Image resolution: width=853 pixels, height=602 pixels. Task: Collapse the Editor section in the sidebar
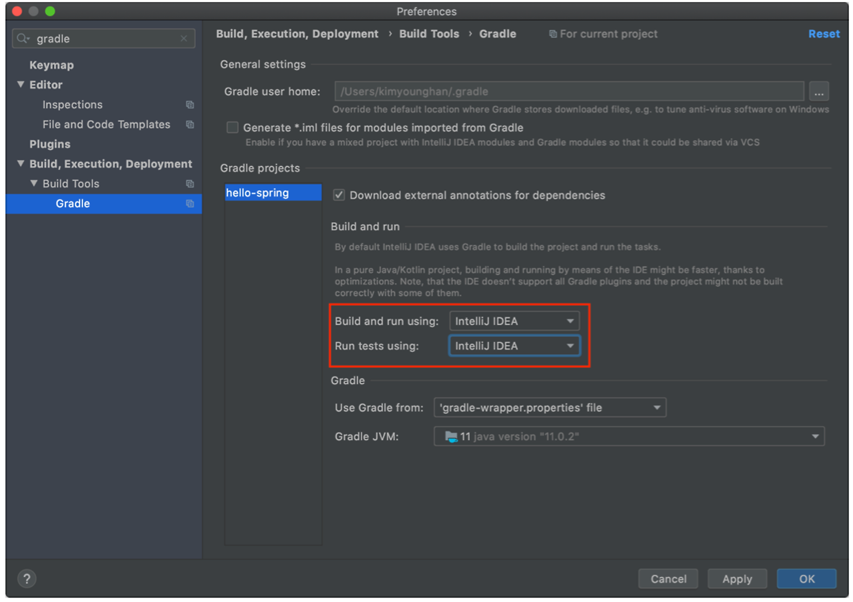[21, 85]
